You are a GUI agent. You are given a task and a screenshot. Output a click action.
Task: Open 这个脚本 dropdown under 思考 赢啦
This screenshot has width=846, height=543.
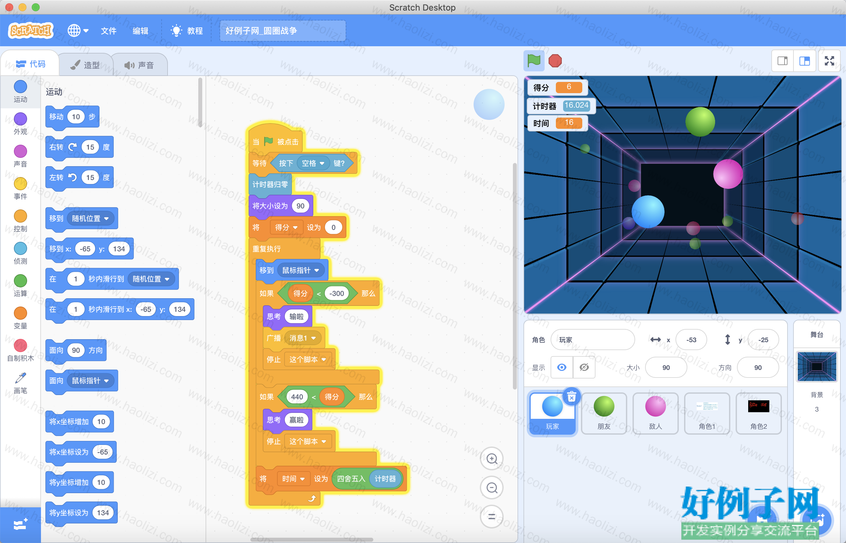(308, 441)
